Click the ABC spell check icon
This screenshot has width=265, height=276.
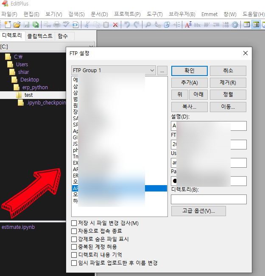click(x=66, y=25)
